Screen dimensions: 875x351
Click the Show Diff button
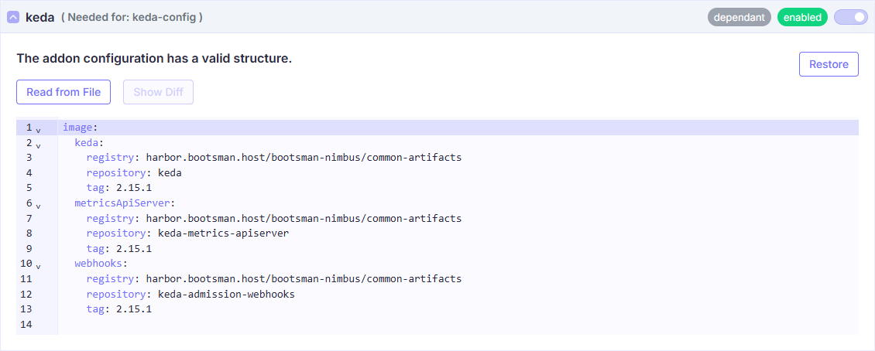click(158, 92)
